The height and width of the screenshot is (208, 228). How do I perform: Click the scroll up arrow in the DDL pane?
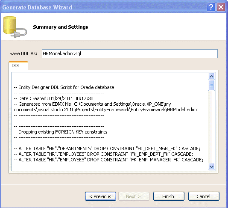tap(212, 76)
